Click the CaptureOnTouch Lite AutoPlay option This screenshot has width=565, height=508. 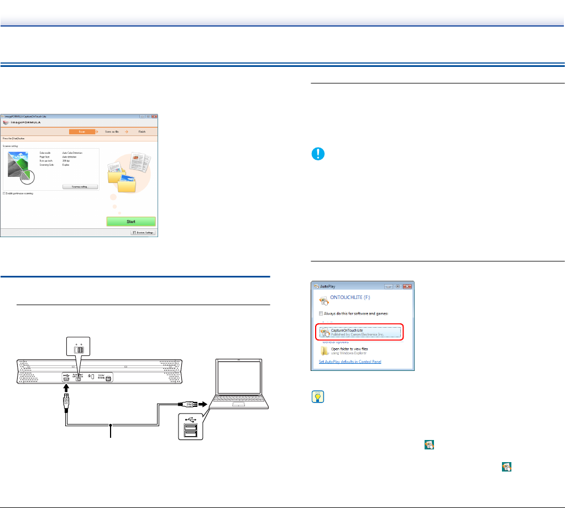[359, 331]
